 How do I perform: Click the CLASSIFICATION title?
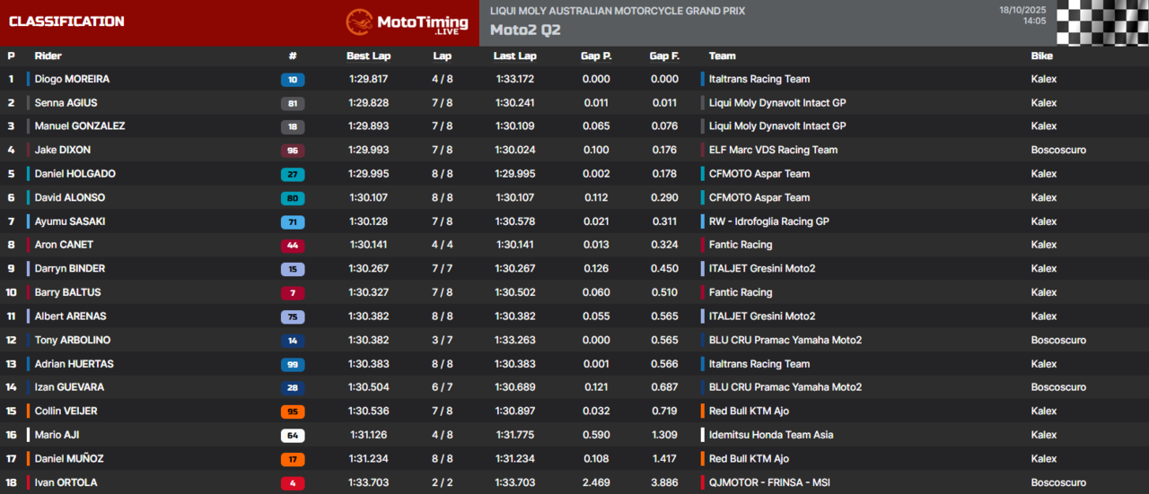[66, 22]
